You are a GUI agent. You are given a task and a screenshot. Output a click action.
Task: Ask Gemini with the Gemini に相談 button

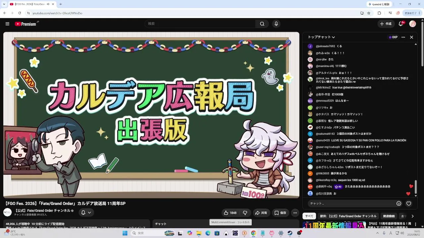click(380, 4)
